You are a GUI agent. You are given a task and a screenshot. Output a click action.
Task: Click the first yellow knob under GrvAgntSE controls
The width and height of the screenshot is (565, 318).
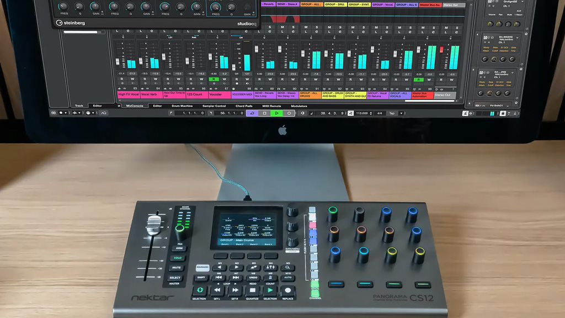[490, 24]
